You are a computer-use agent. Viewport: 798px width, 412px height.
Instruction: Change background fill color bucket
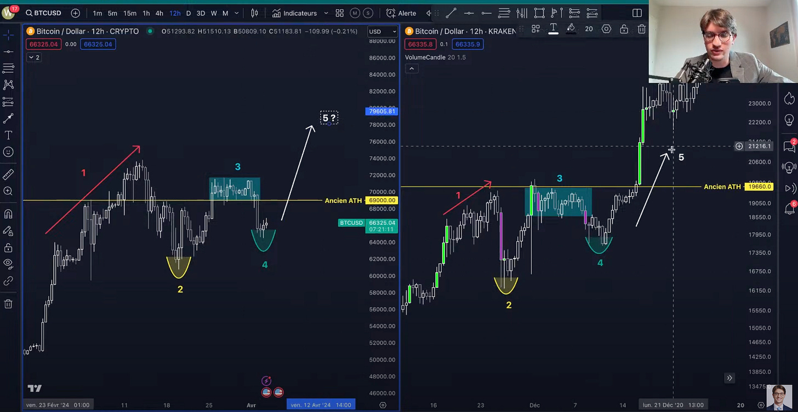(x=571, y=29)
